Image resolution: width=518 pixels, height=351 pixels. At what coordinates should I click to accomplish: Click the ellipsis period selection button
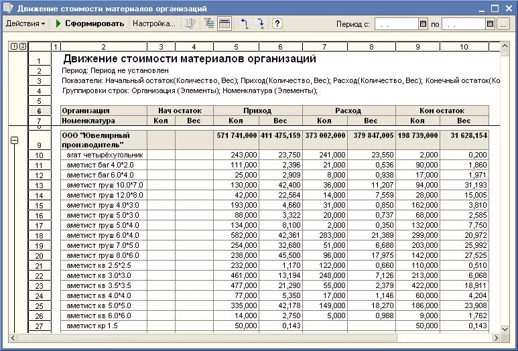click(x=503, y=24)
